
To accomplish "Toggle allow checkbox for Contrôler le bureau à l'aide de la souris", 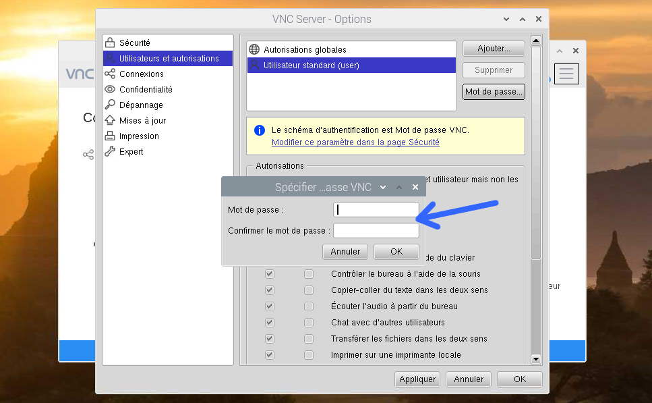I will (x=270, y=273).
